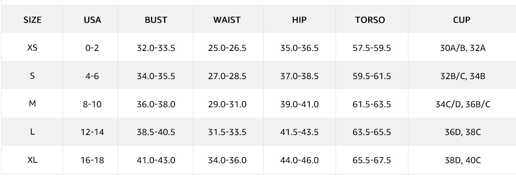
Task: Select the XS size row label
Action: click(33, 48)
